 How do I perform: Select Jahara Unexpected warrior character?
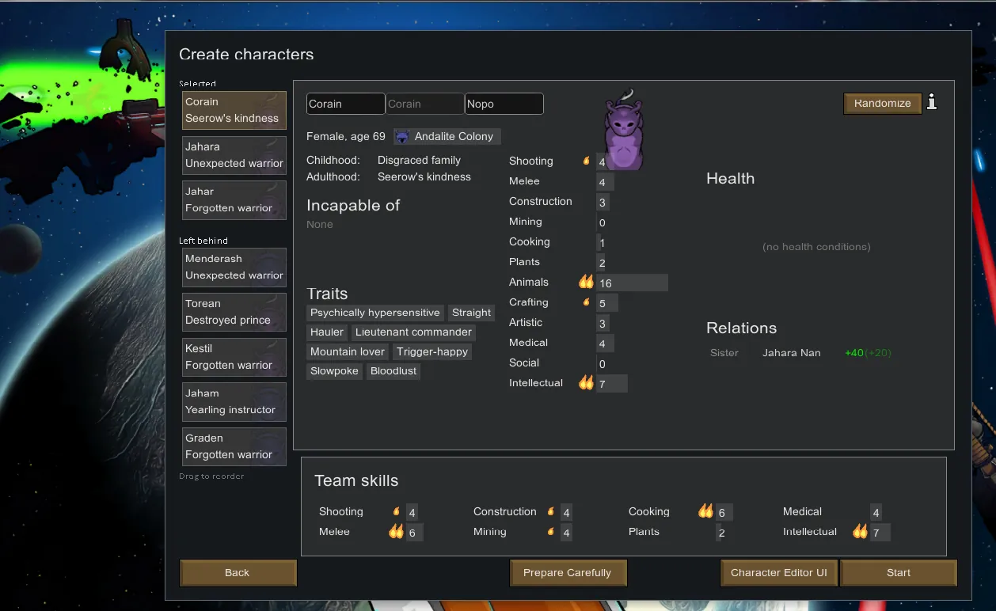234,155
